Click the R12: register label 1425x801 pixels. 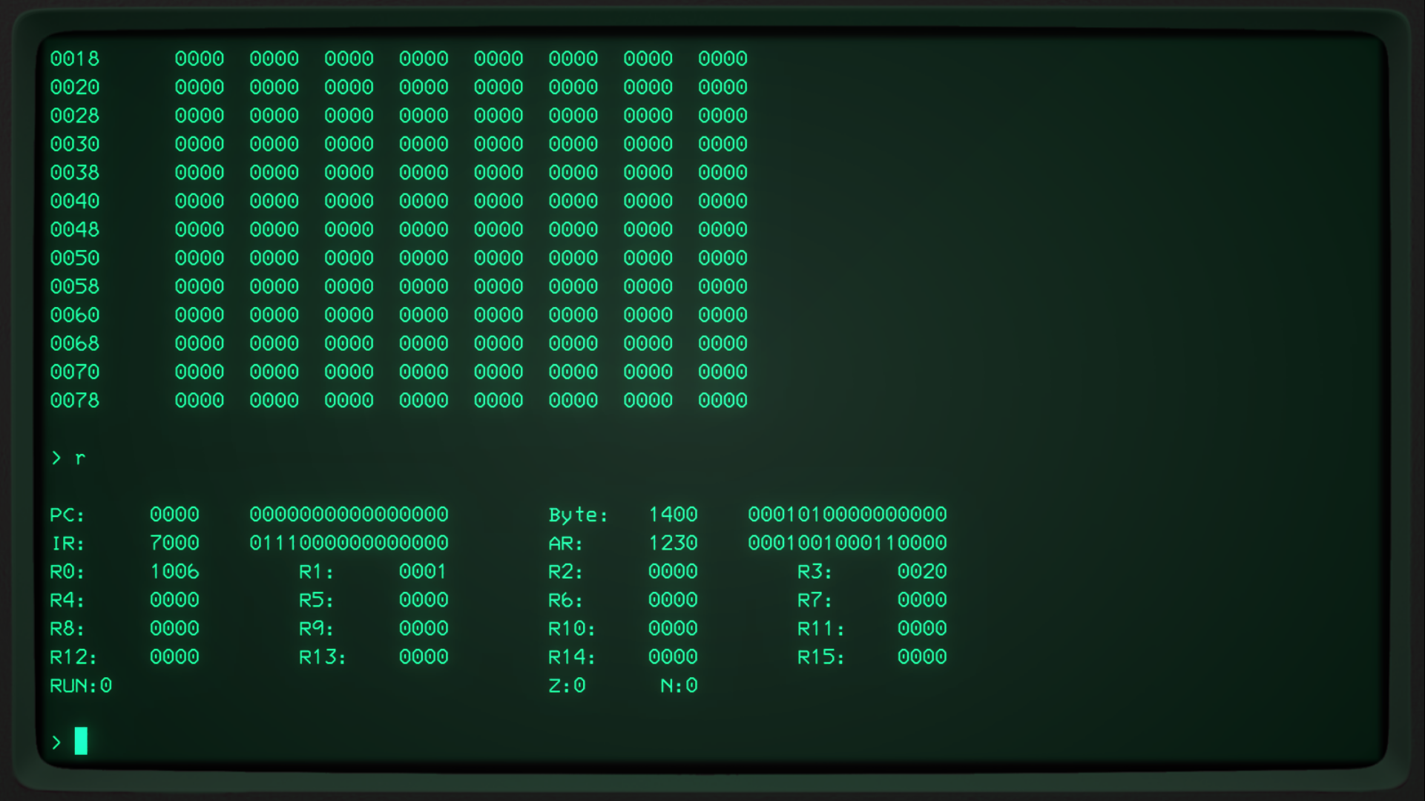[x=73, y=657]
